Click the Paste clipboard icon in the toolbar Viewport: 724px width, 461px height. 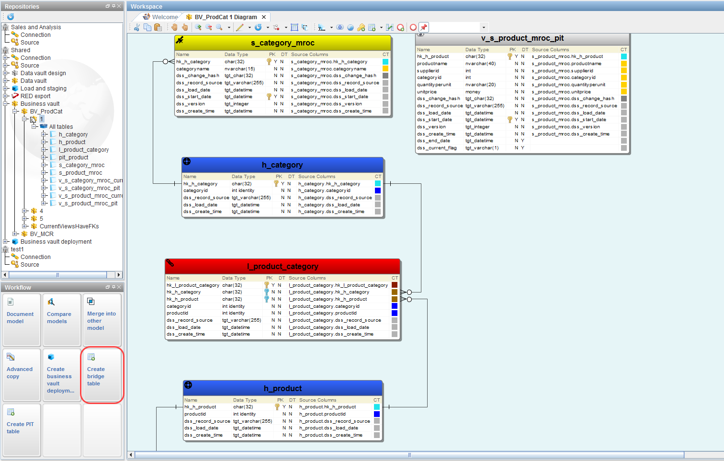click(158, 27)
